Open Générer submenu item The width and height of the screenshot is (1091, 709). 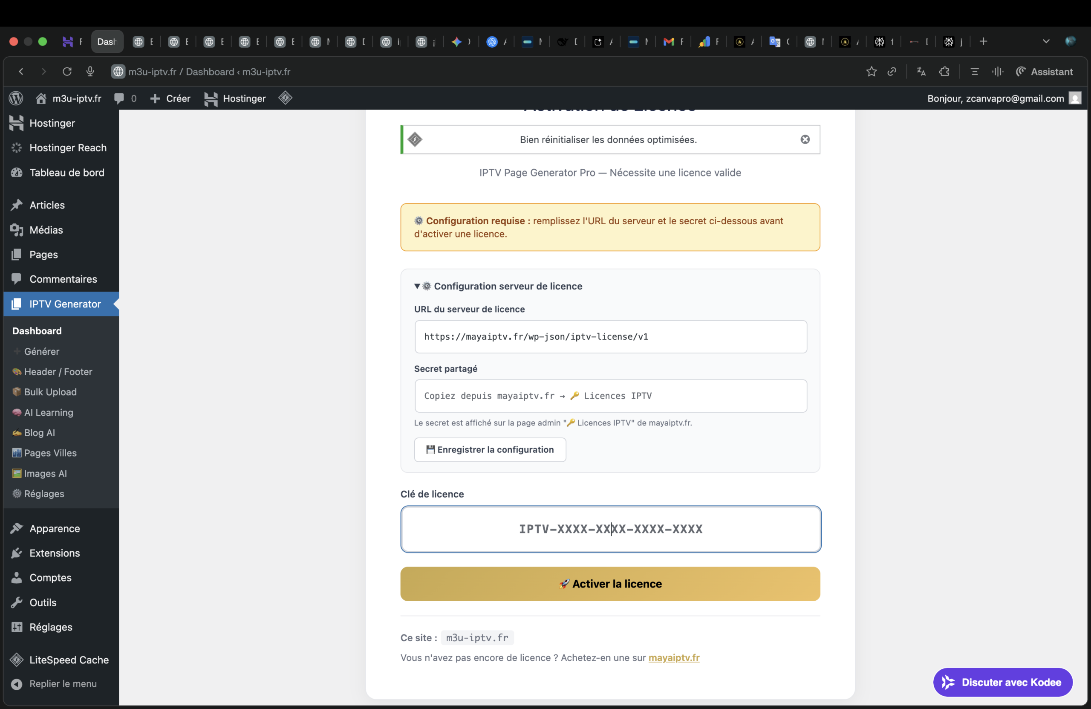[x=41, y=351]
